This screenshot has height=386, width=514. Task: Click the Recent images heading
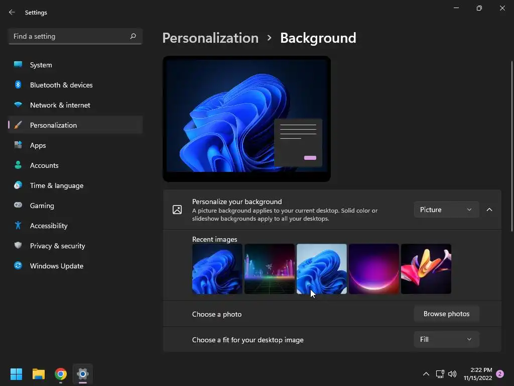click(214, 239)
